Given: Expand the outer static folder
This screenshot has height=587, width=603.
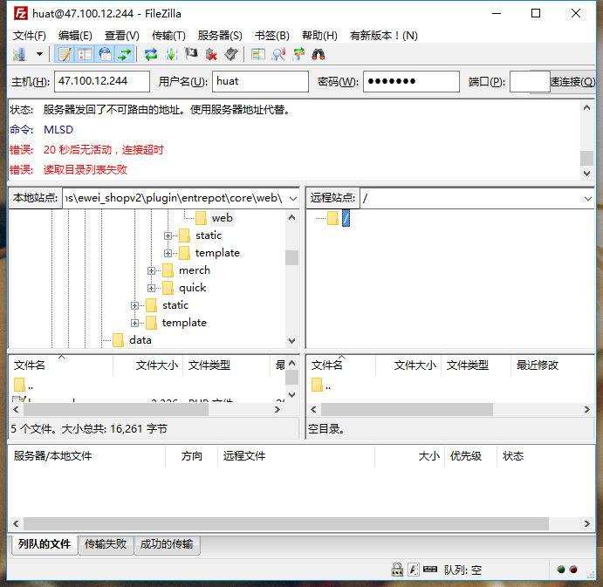Looking at the screenshot, I should tap(134, 305).
